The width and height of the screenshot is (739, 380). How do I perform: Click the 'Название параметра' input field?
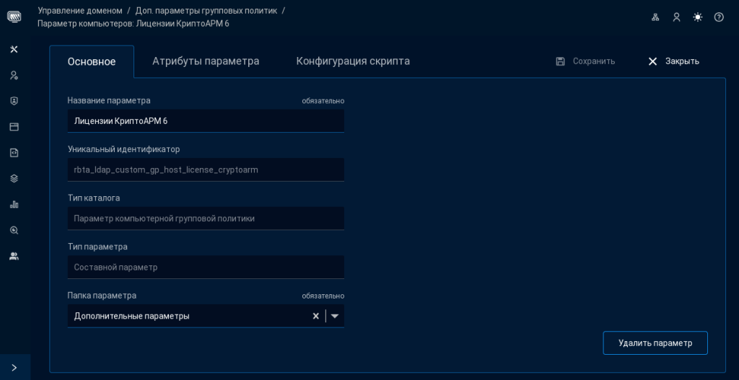tap(206, 121)
